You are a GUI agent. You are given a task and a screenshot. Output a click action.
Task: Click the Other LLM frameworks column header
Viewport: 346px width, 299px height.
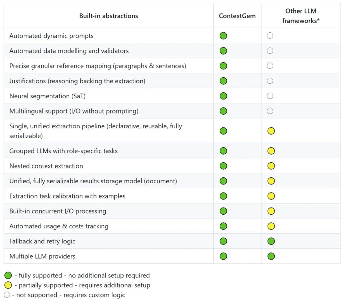pyautogui.click(x=301, y=16)
